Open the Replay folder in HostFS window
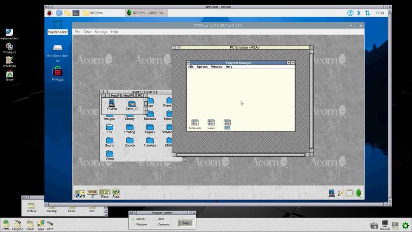This screenshot has height=232, width=412. 150,129
